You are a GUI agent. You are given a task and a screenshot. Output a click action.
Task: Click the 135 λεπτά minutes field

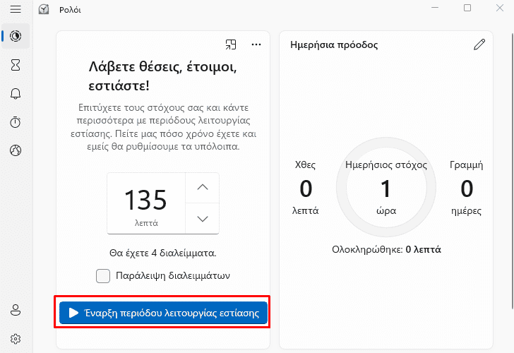click(146, 203)
